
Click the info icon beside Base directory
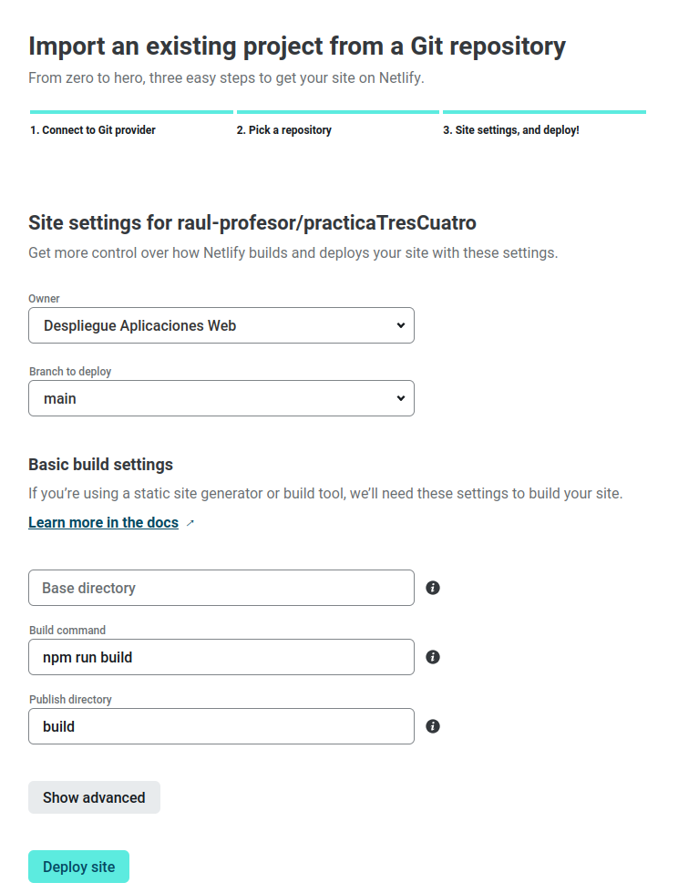(x=433, y=588)
